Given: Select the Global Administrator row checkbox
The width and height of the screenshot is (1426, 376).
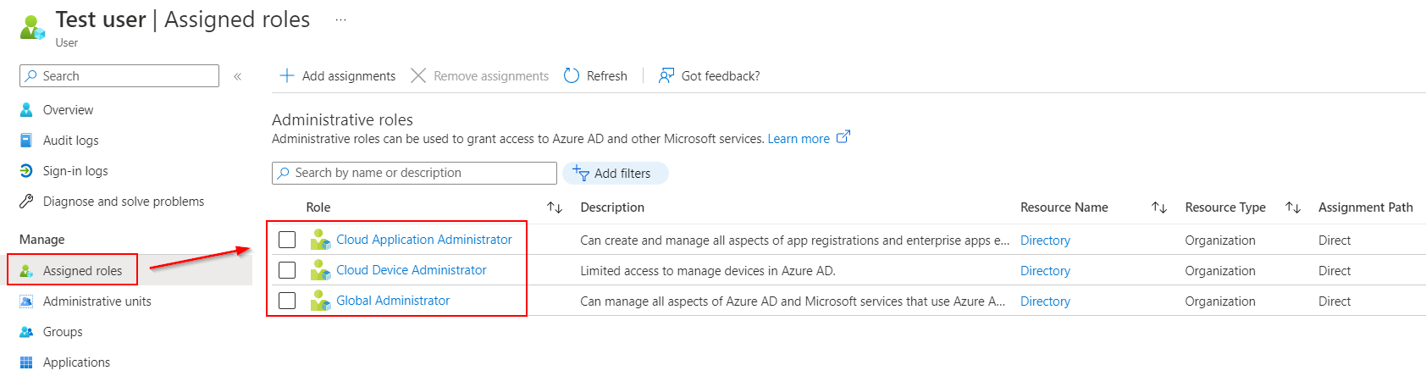Looking at the screenshot, I should [x=287, y=301].
